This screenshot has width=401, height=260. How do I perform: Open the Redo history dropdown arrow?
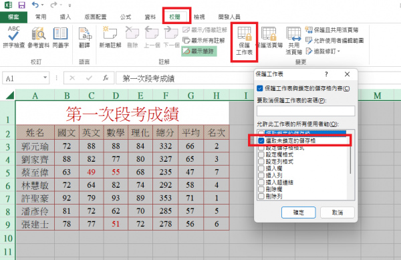tap(61, 5)
